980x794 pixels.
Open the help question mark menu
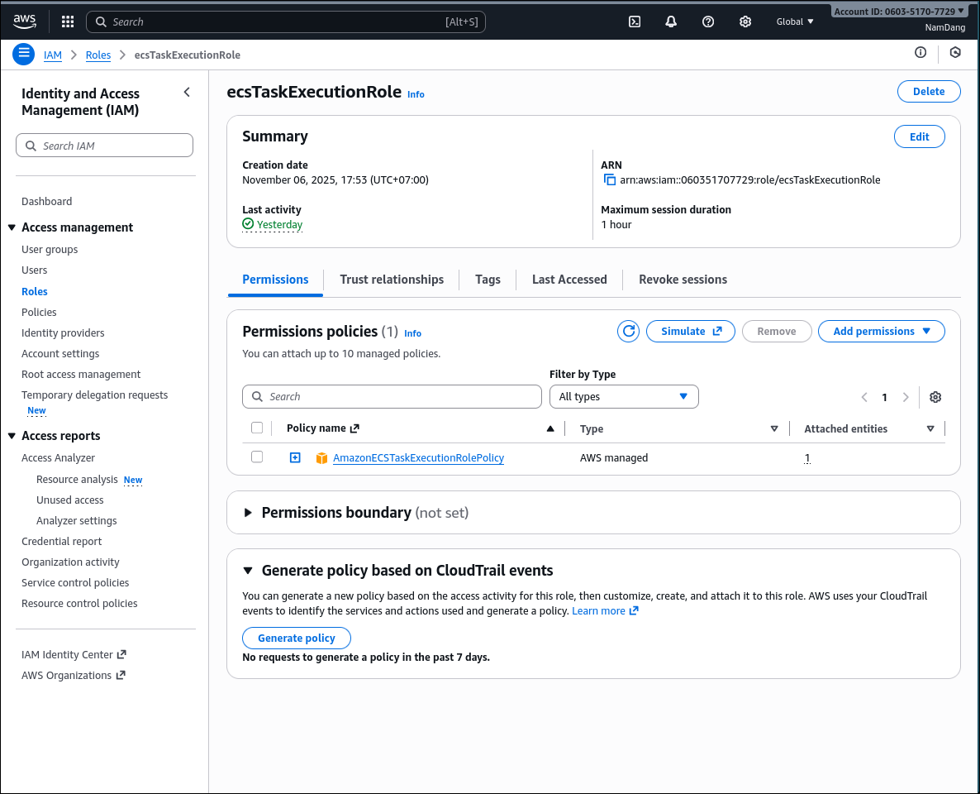pos(707,21)
